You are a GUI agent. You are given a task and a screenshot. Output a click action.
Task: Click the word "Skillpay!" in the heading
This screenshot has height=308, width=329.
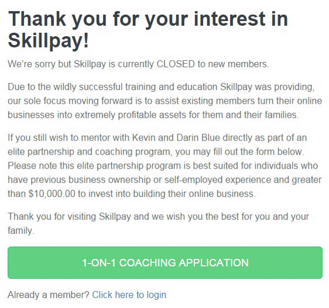49,41
